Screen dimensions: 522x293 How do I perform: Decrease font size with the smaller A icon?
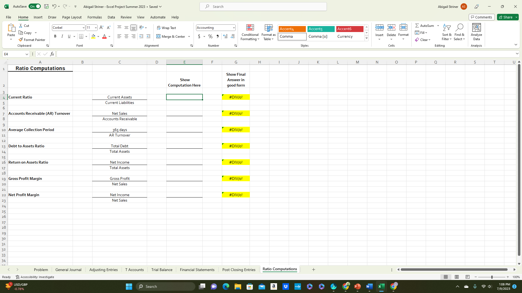[108, 28]
